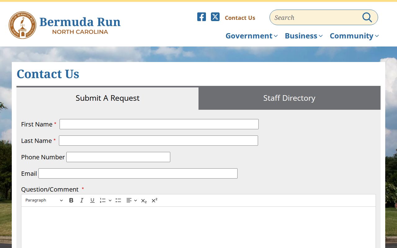Toggle bold formatting in the editor
The image size is (397, 248).
pos(71,200)
